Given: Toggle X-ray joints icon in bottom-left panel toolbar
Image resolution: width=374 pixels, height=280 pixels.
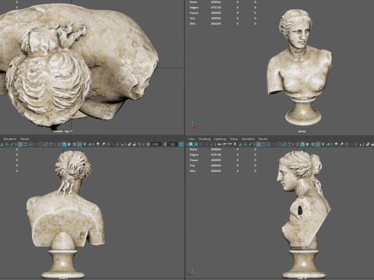Looking at the screenshot, I should coord(139,144).
